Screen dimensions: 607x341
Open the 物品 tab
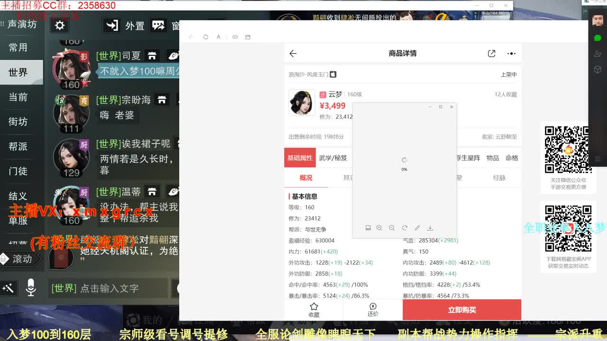point(493,158)
